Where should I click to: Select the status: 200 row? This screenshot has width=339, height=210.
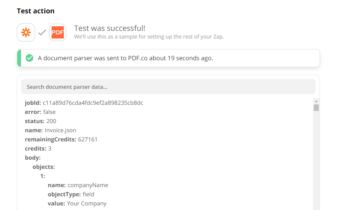point(41,121)
